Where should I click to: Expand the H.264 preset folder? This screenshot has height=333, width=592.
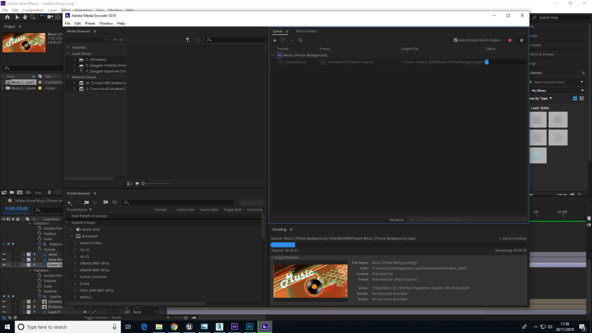[75, 283]
